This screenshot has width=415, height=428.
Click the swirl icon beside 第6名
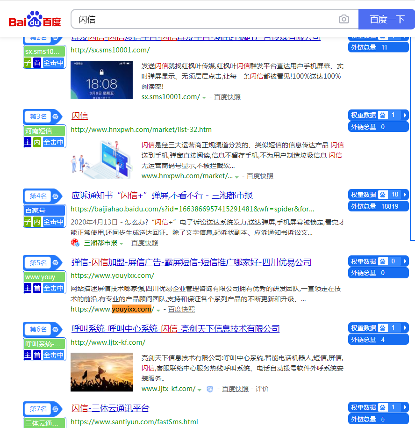(x=56, y=329)
